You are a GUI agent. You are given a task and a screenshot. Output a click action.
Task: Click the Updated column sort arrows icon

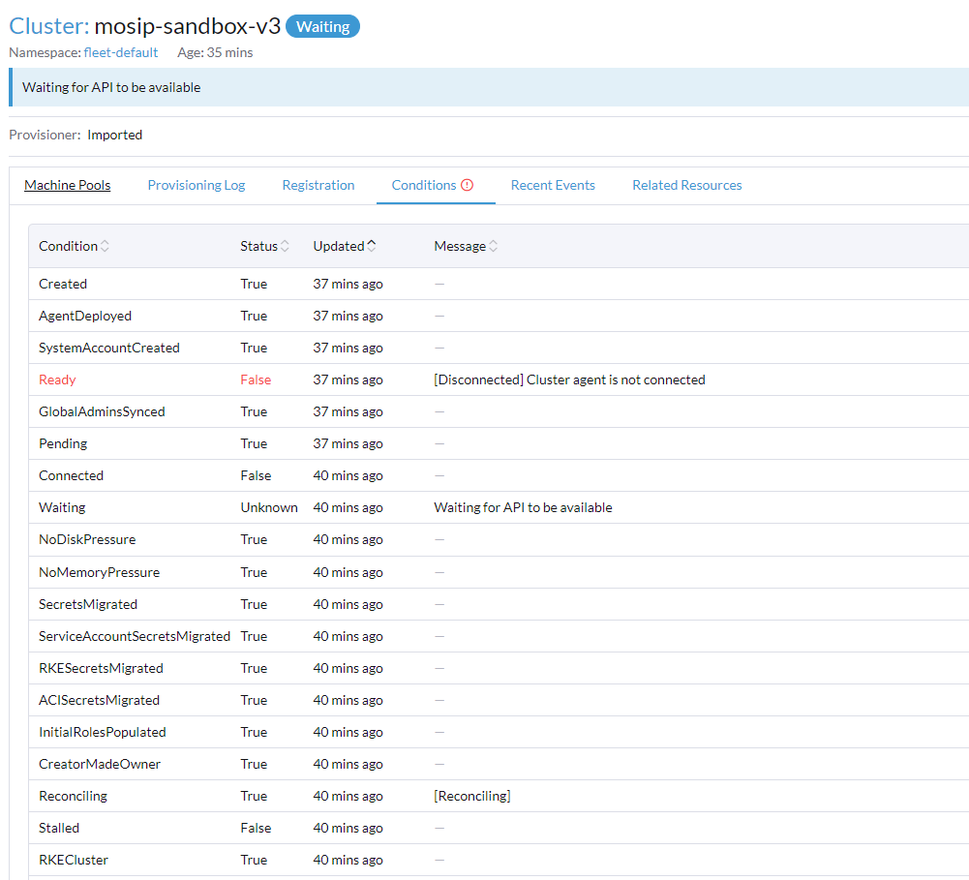pos(372,247)
